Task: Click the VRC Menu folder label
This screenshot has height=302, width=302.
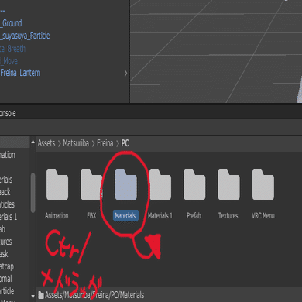Action: (x=263, y=215)
